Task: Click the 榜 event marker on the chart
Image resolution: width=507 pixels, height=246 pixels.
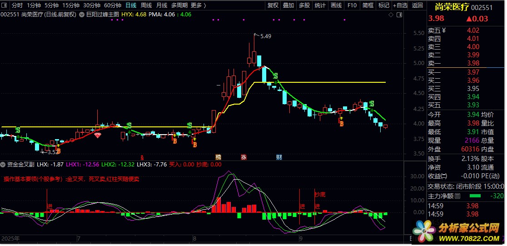Action: pyautogui.click(x=219, y=157)
